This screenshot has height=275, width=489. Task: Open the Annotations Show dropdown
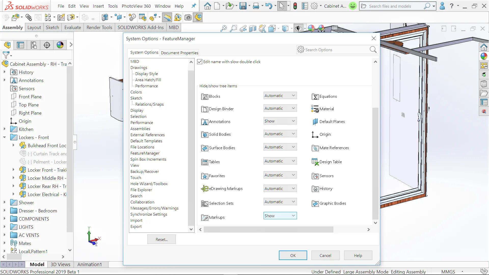click(x=280, y=121)
